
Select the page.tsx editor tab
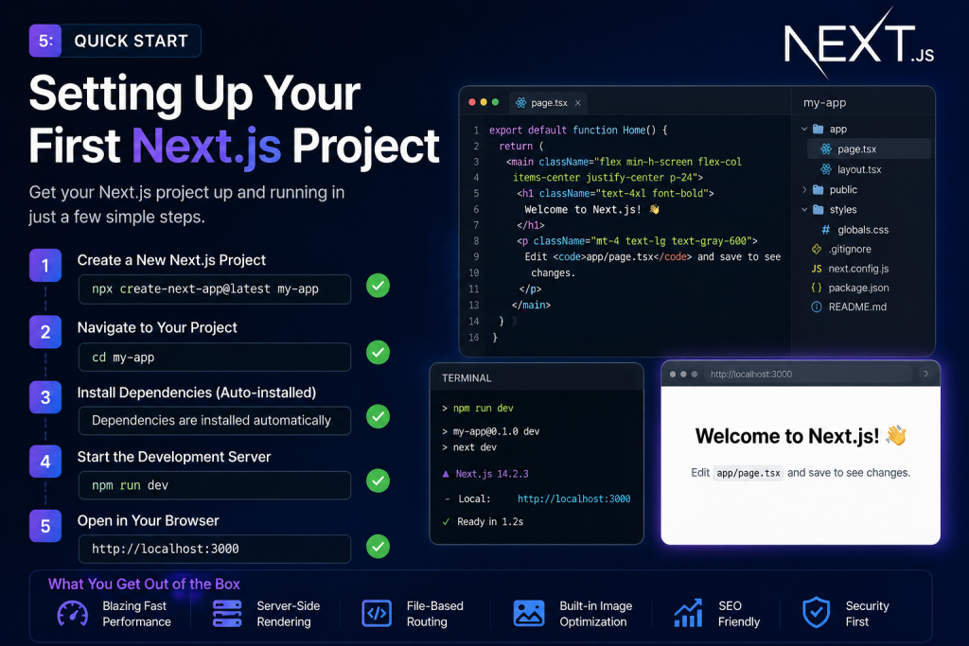548,102
